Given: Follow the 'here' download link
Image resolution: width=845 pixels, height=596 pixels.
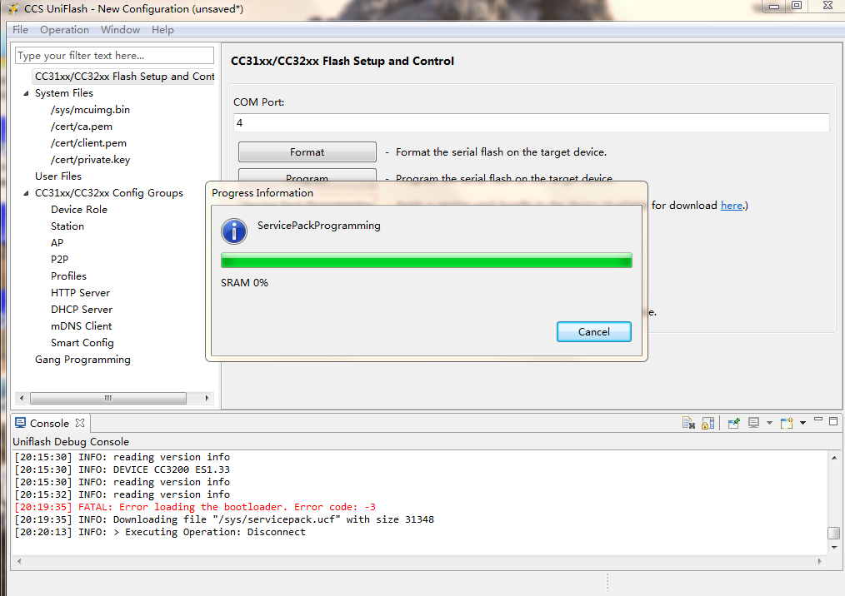Looking at the screenshot, I should click(x=732, y=205).
